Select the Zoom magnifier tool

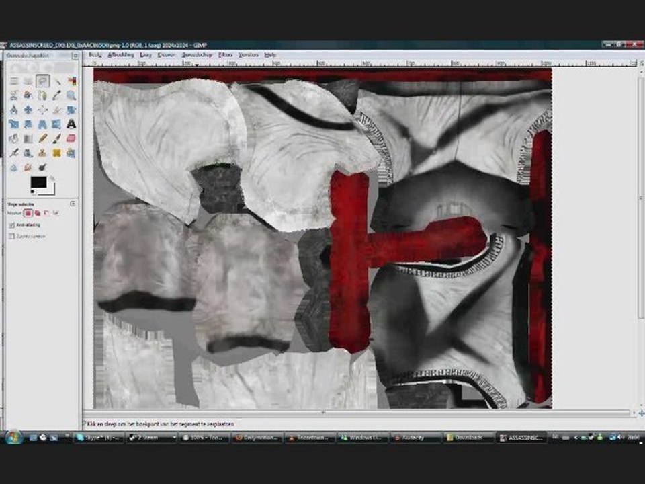[x=71, y=95]
